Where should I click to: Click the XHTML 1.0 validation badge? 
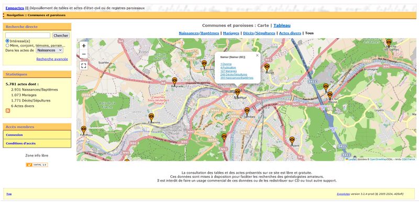click(x=37, y=165)
